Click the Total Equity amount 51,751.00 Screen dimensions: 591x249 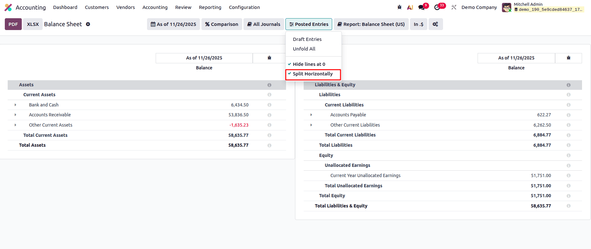541,196
